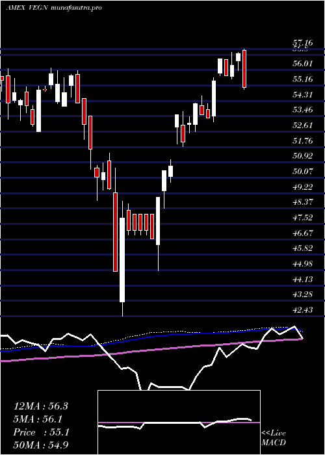Click the <<Live MACD label

(274, 438)
